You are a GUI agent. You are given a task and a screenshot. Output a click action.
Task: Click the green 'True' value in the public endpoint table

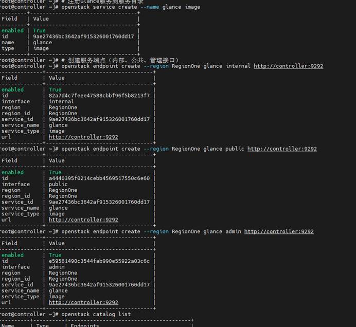click(x=55, y=172)
